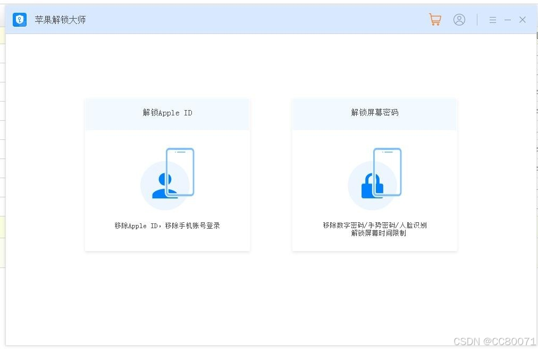Screen dimensions: 538x351
Task: Click the 苹果解锁大师 title text
Action: pyautogui.click(x=61, y=20)
